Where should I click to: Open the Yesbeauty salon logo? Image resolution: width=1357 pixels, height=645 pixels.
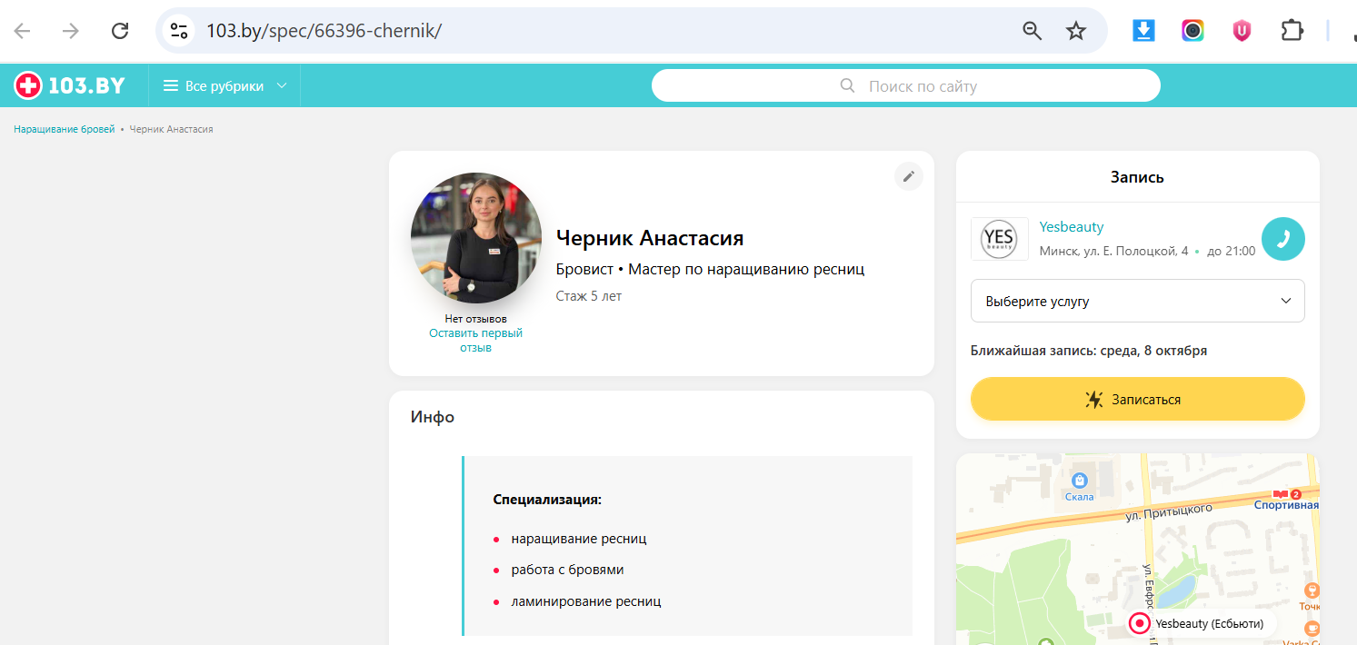[x=1000, y=239]
